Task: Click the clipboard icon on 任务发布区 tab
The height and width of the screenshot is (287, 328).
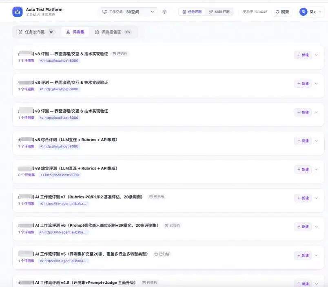Action: (21, 31)
